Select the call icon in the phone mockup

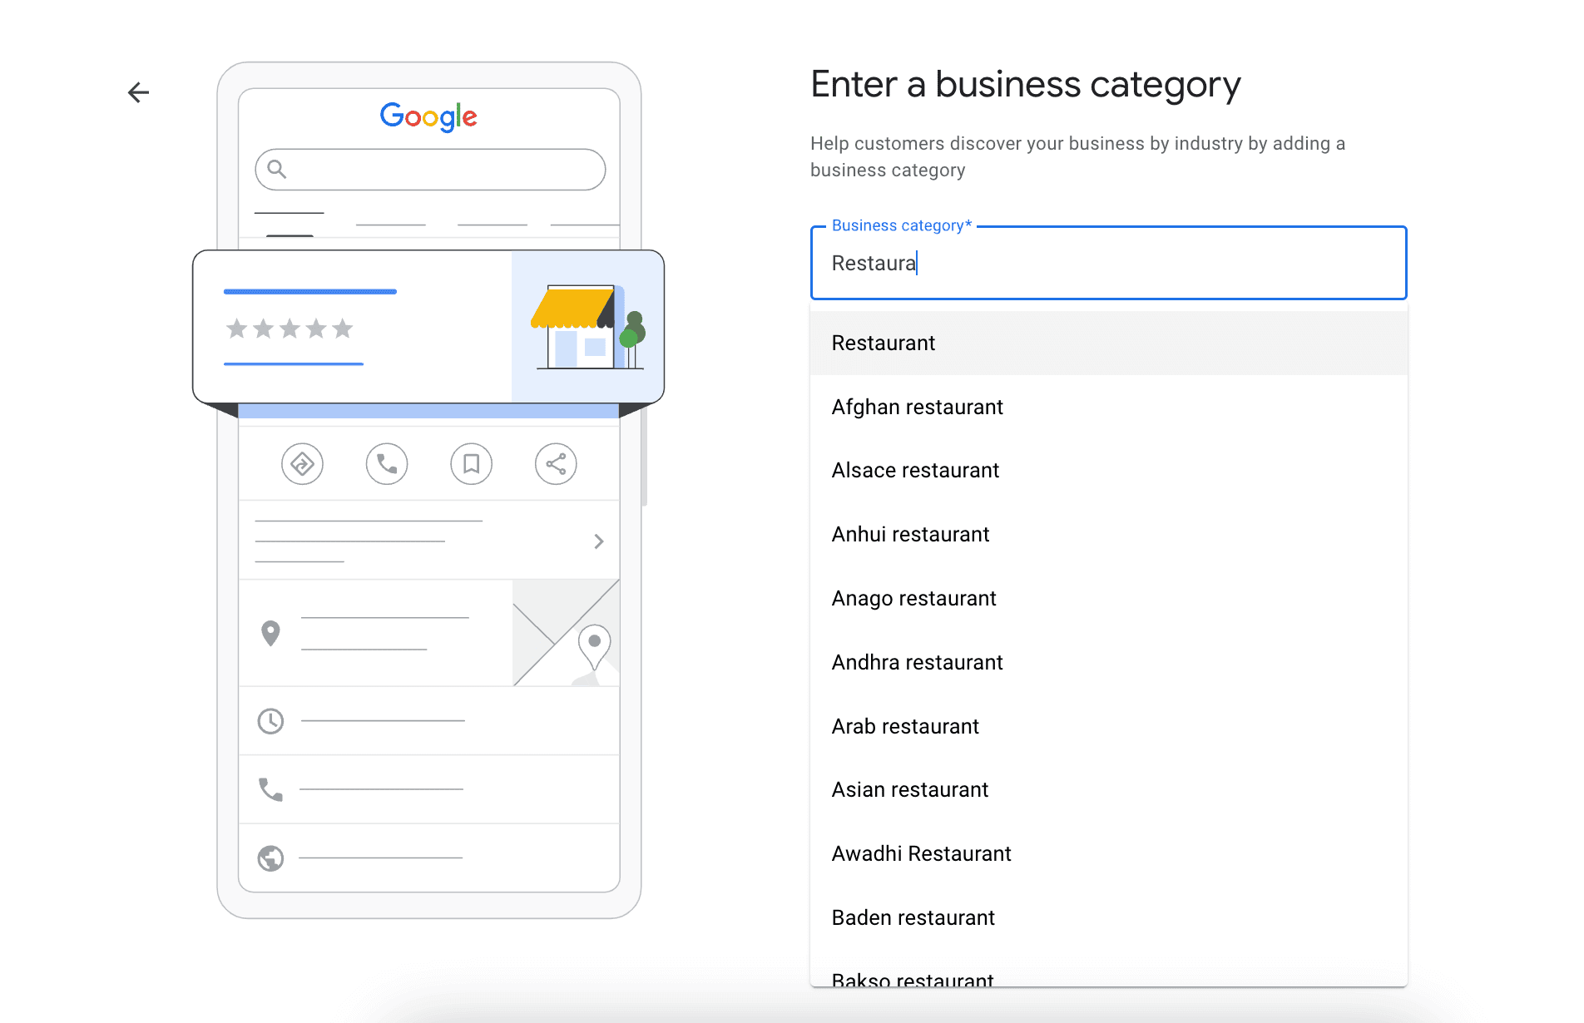[387, 464]
